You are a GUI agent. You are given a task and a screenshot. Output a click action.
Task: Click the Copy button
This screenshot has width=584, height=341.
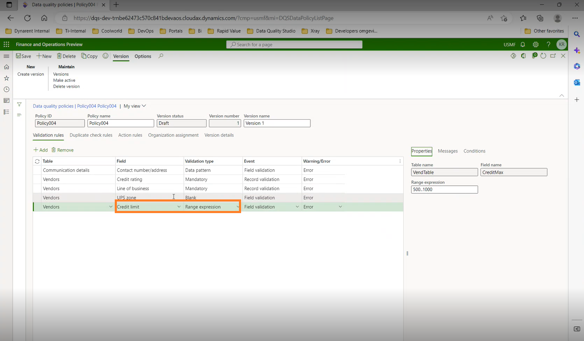point(90,56)
